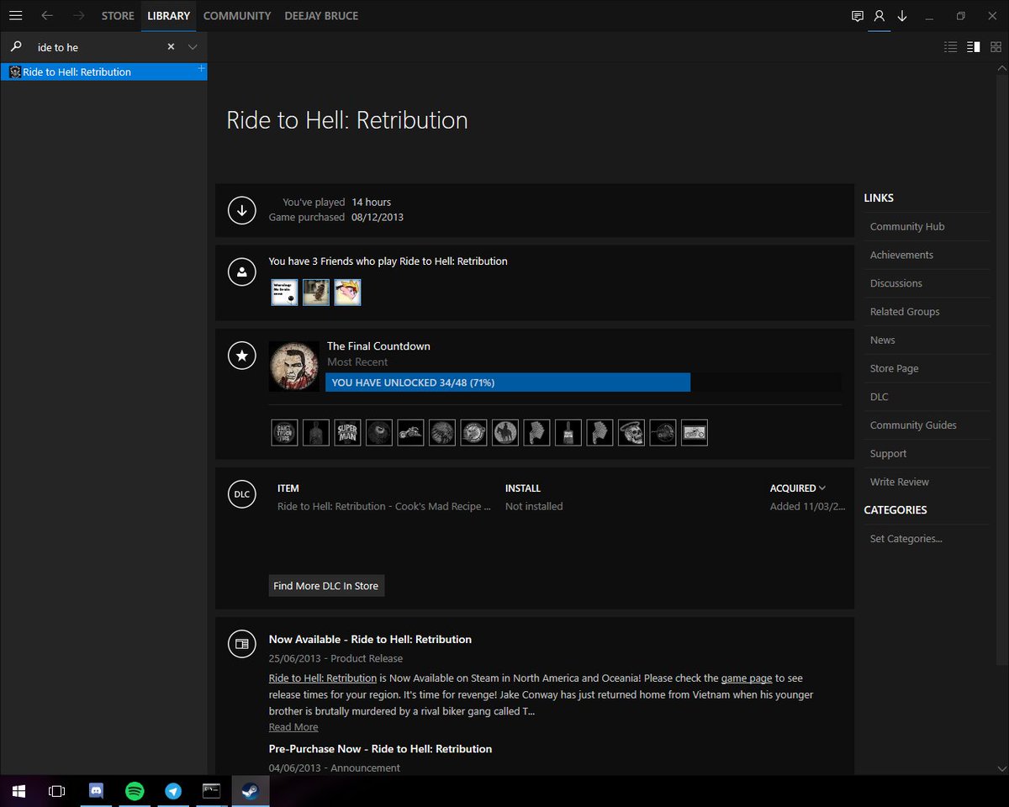Sort DLC by the ACQUIRED dropdown
Viewport: 1009px width, 807px height.
(798, 488)
